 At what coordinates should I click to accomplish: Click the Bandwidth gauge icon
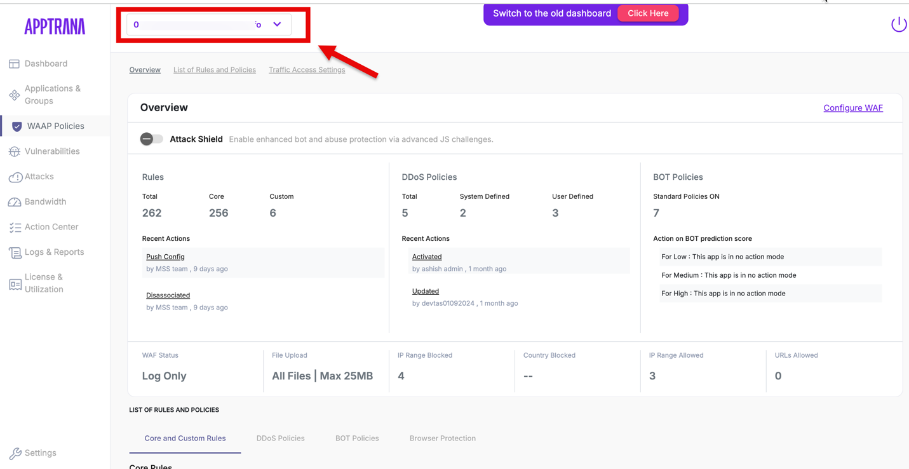(x=14, y=202)
